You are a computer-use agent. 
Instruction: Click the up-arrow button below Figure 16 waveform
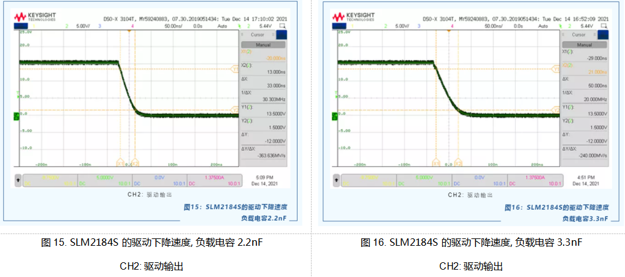tap(336, 180)
